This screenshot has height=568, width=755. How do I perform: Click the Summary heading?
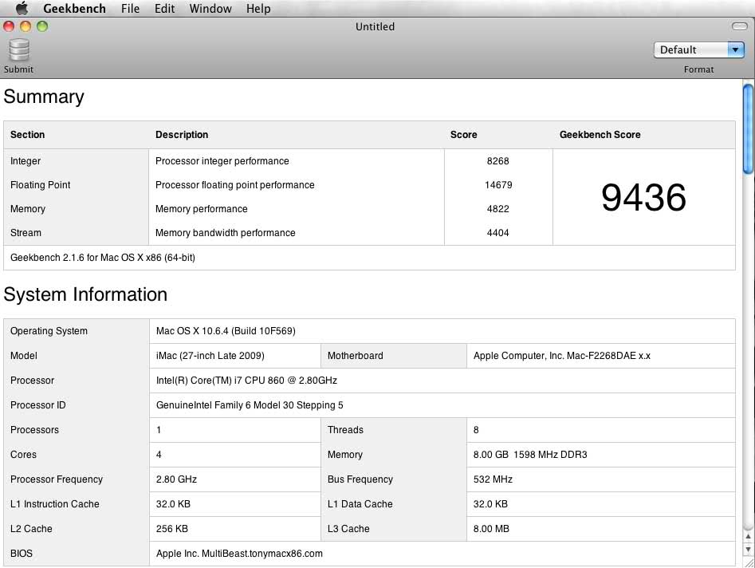coord(44,97)
